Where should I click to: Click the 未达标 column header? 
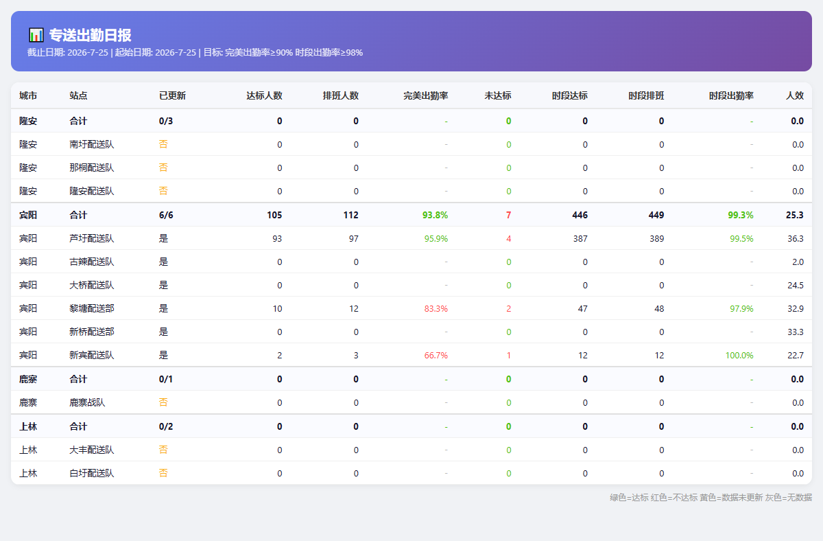498,95
